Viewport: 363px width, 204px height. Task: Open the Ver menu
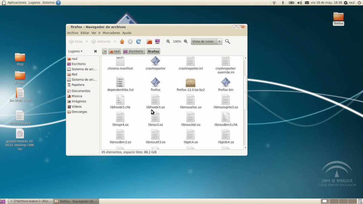pyautogui.click(x=94, y=33)
